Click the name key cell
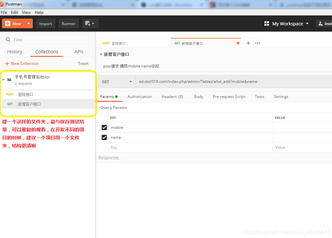The image size is (332, 238). coord(190,137)
